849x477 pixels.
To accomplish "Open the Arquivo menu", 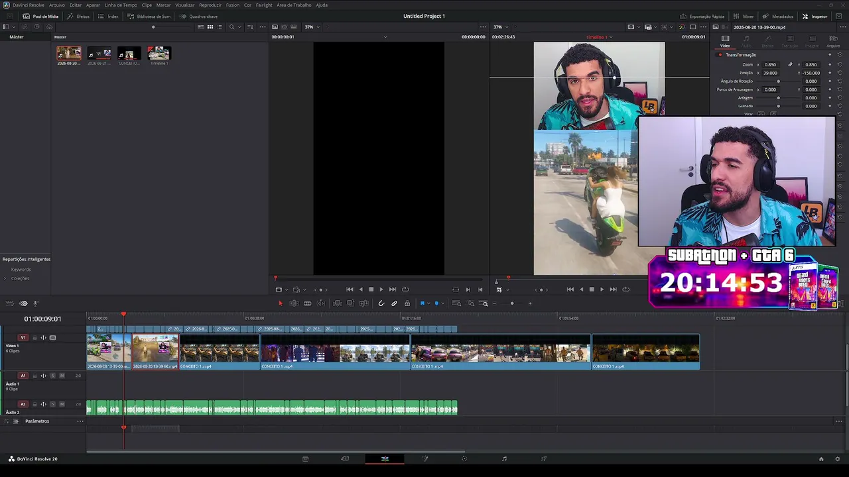I will point(57,5).
